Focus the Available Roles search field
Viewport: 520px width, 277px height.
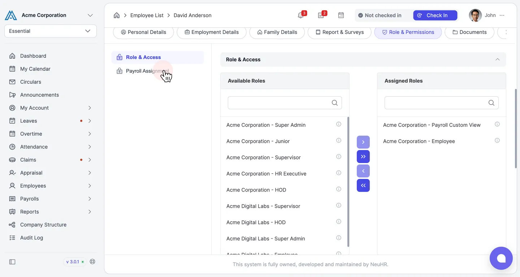[285, 103]
